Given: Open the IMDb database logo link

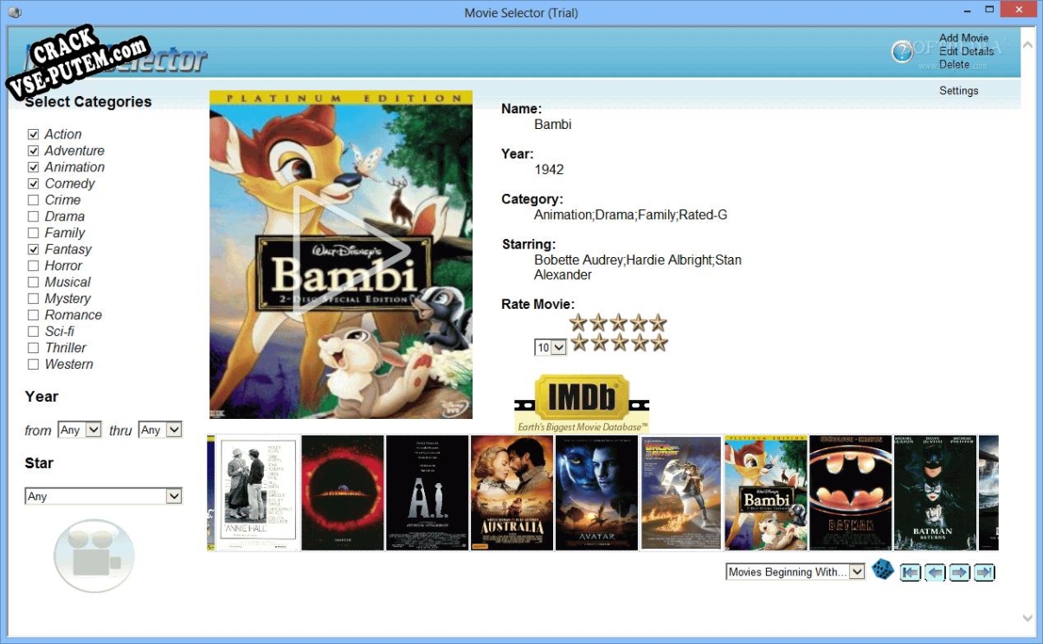Looking at the screenshot, I should click(x=582, y=403).
